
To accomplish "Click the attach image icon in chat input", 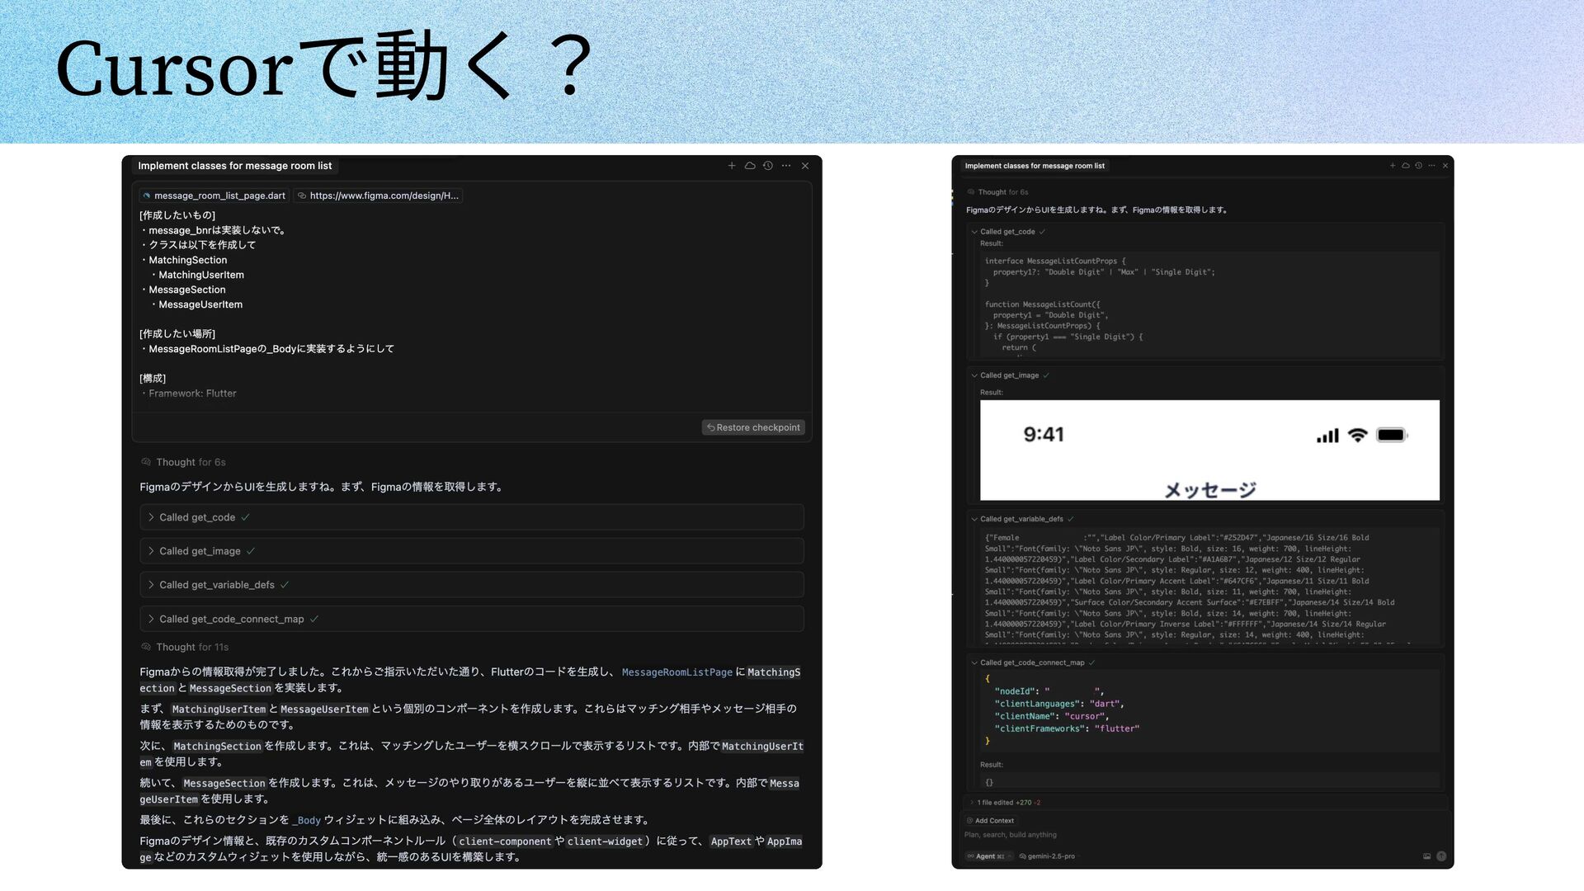I will pyautogui.click(x=1426, y=856).
